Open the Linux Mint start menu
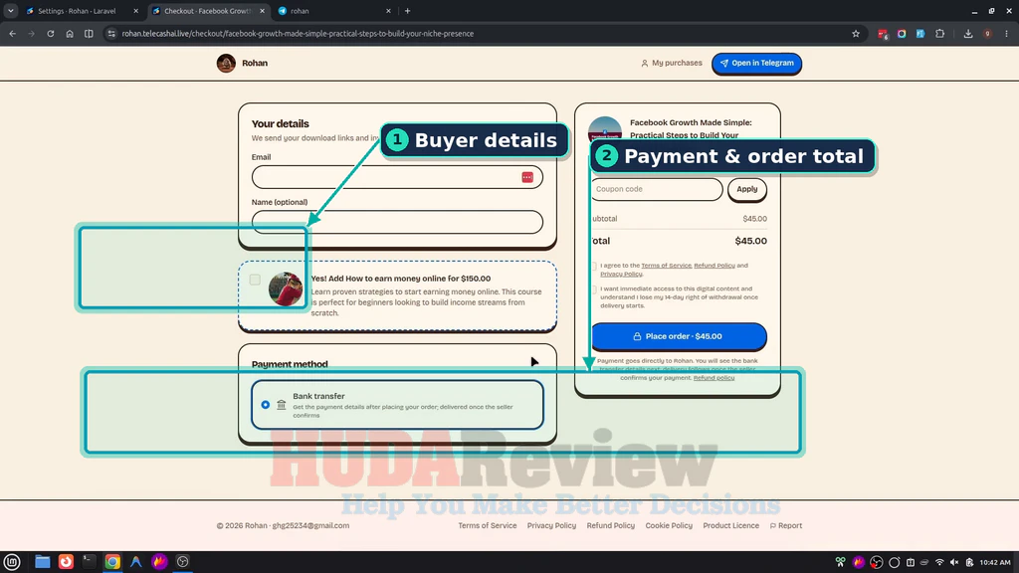1019x573 pixels. coord(12,562)
